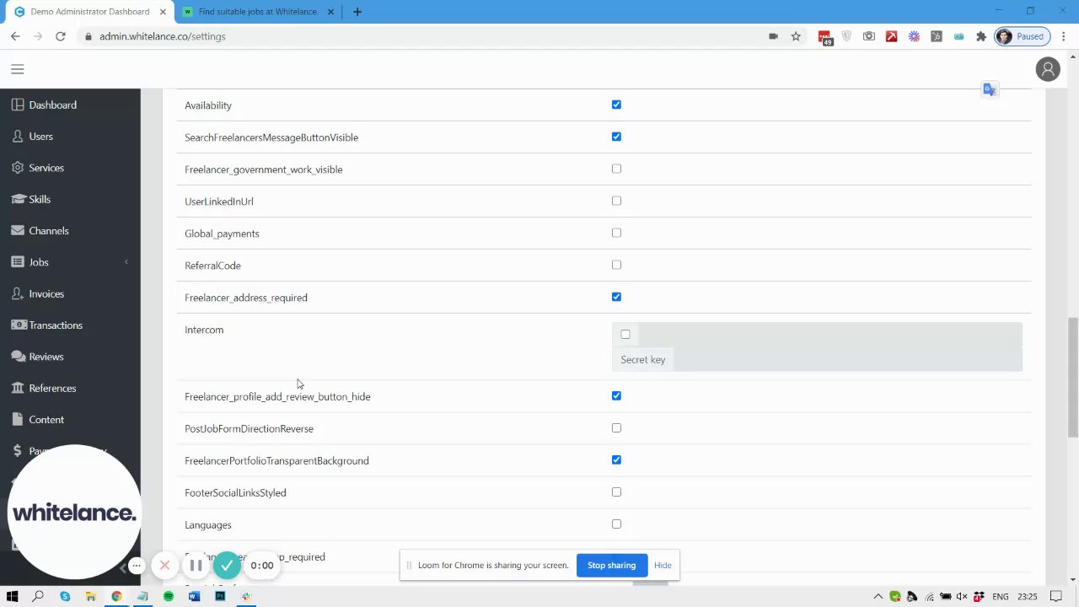Uncheck Freelancer_profile_add_review_button_hide checkbox
The width and height of the screenshot is (1079, 607).
coord(616,395)
